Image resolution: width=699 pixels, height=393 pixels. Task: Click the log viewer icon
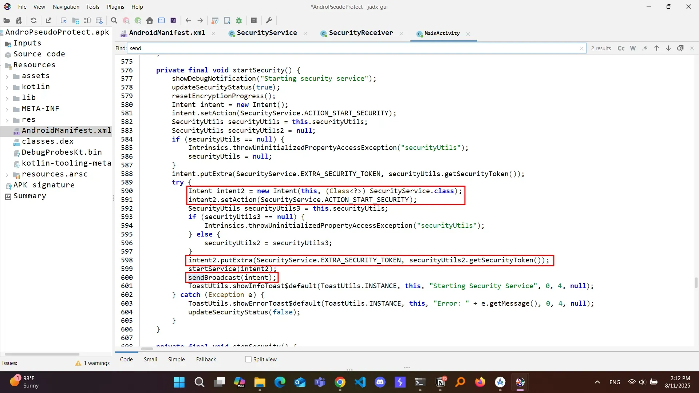[254, 21]
